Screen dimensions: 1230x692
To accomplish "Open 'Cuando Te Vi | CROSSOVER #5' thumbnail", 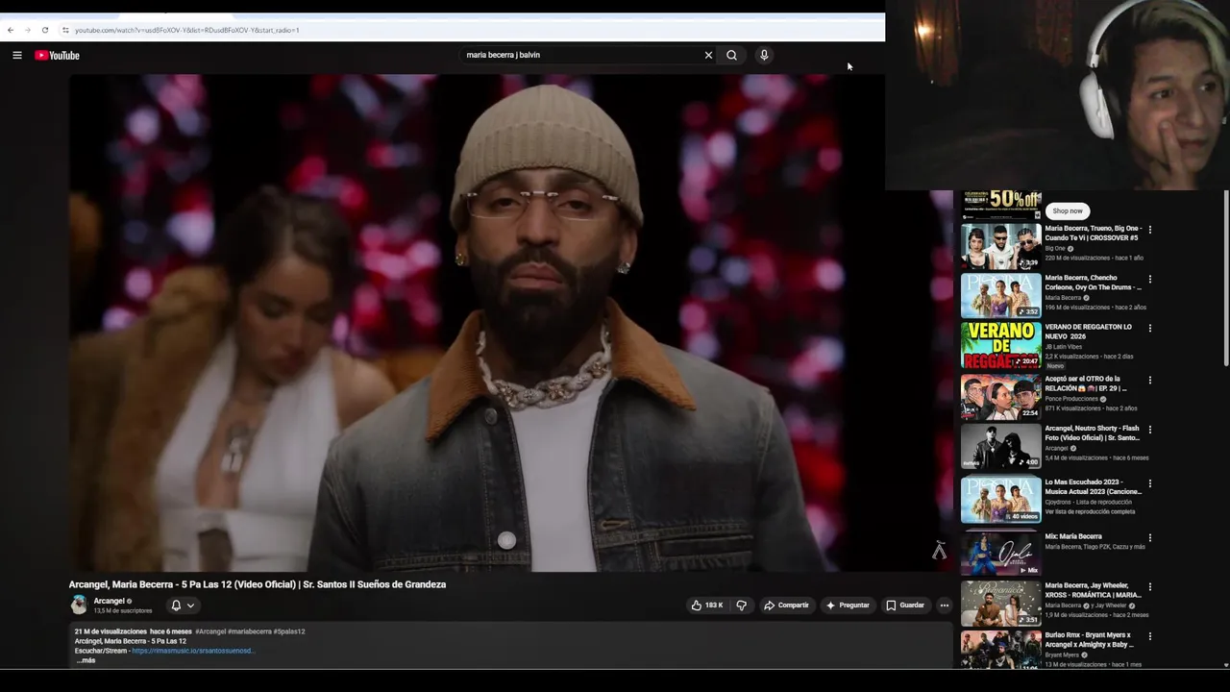I will click(1000, 246).
